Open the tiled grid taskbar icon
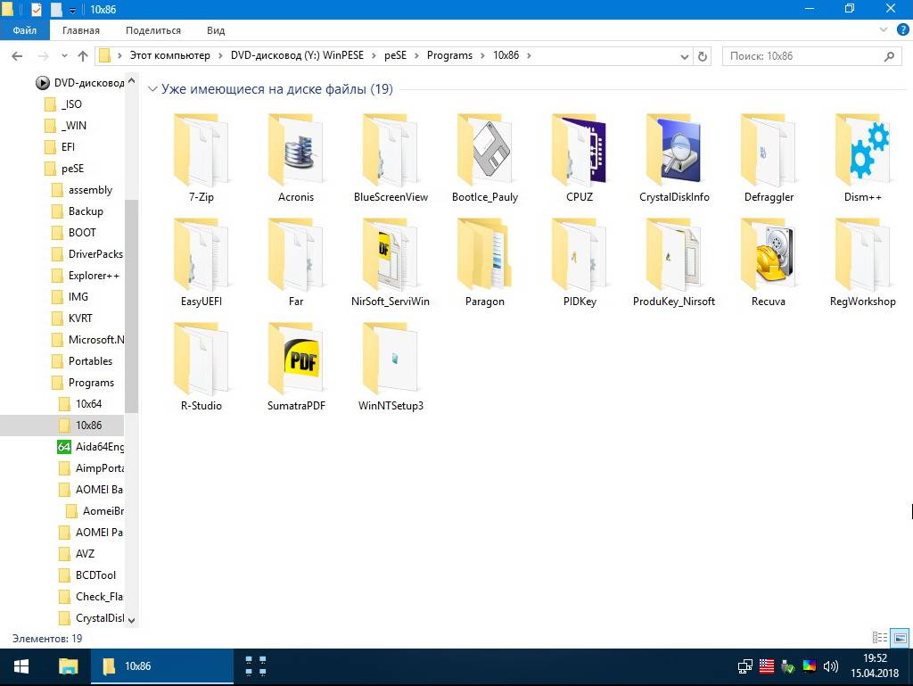 tap(256, 666)
